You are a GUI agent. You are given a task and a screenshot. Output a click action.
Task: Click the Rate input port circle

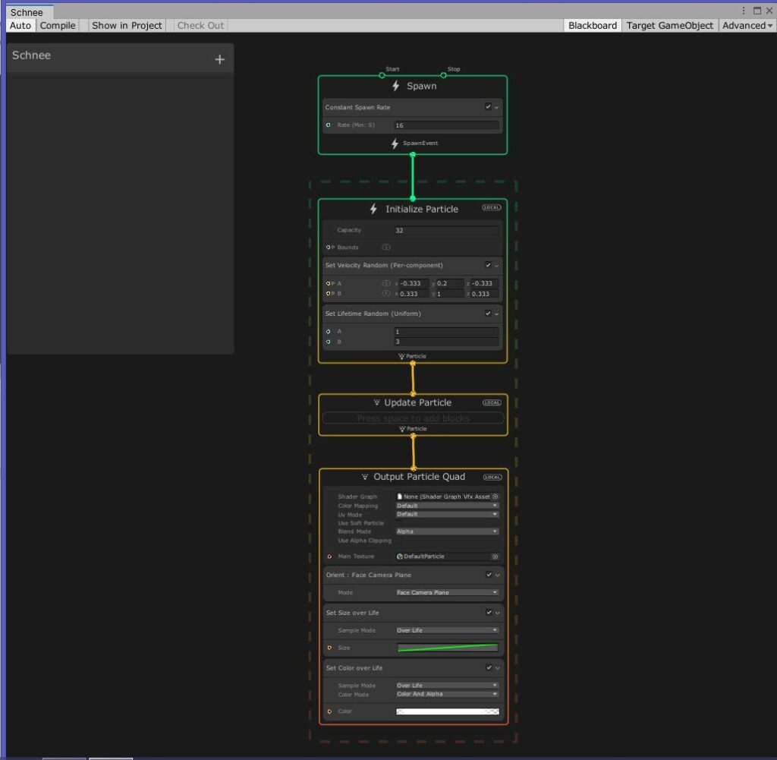pyautogui.click(x=329, y=125)
